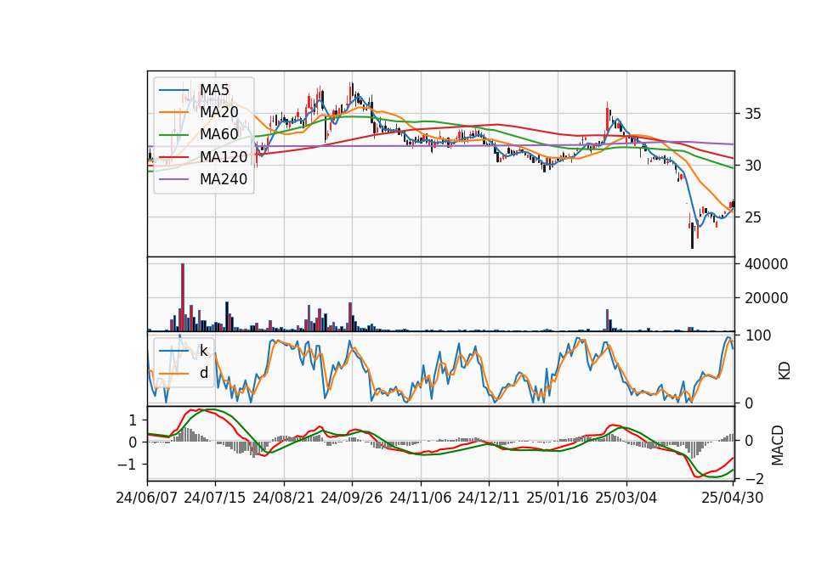Click the MACD left axis value 1

point(133,420)
